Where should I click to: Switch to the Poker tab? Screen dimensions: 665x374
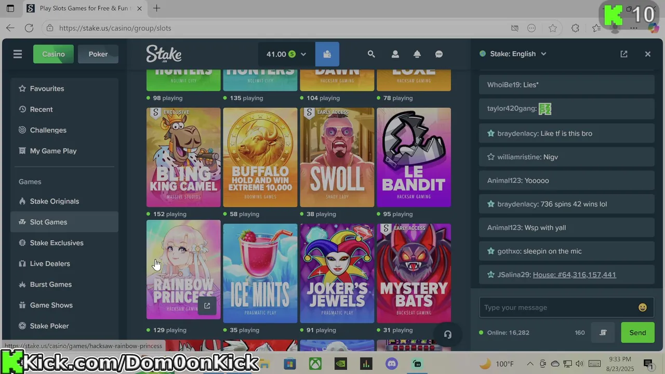pos(98,54)
